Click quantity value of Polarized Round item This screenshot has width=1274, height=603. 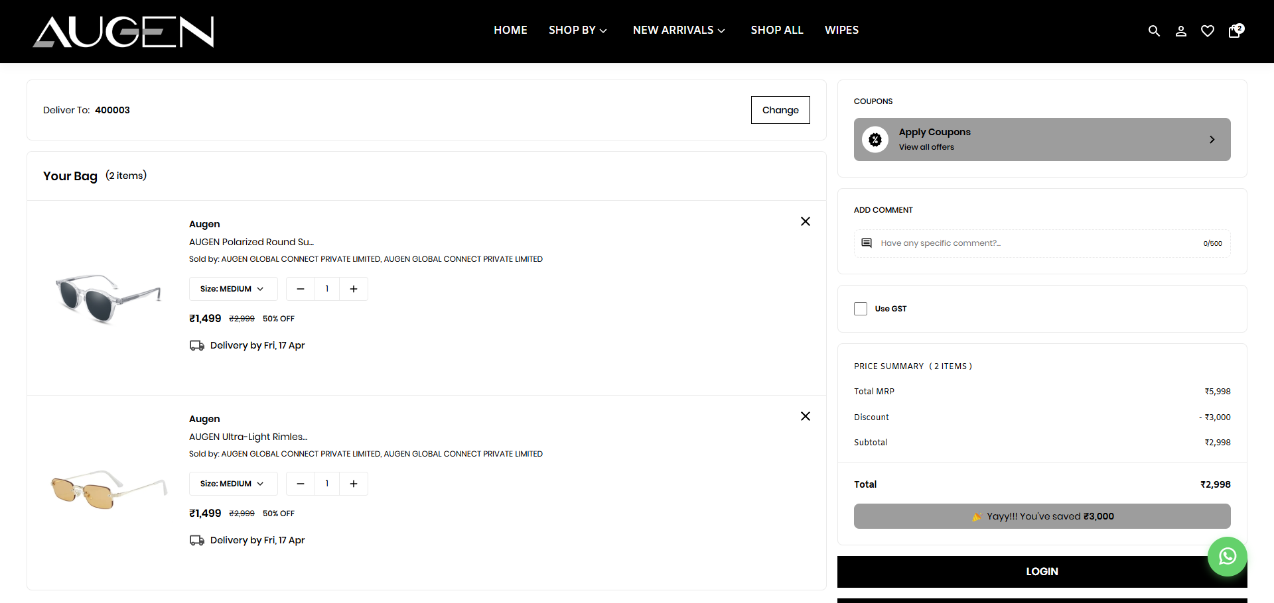click(327, 289)
